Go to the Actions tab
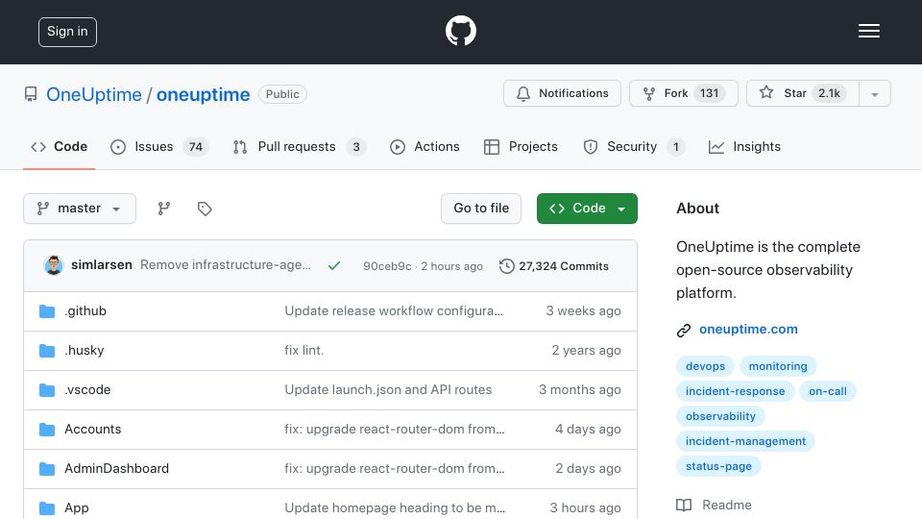 (425, 146)
